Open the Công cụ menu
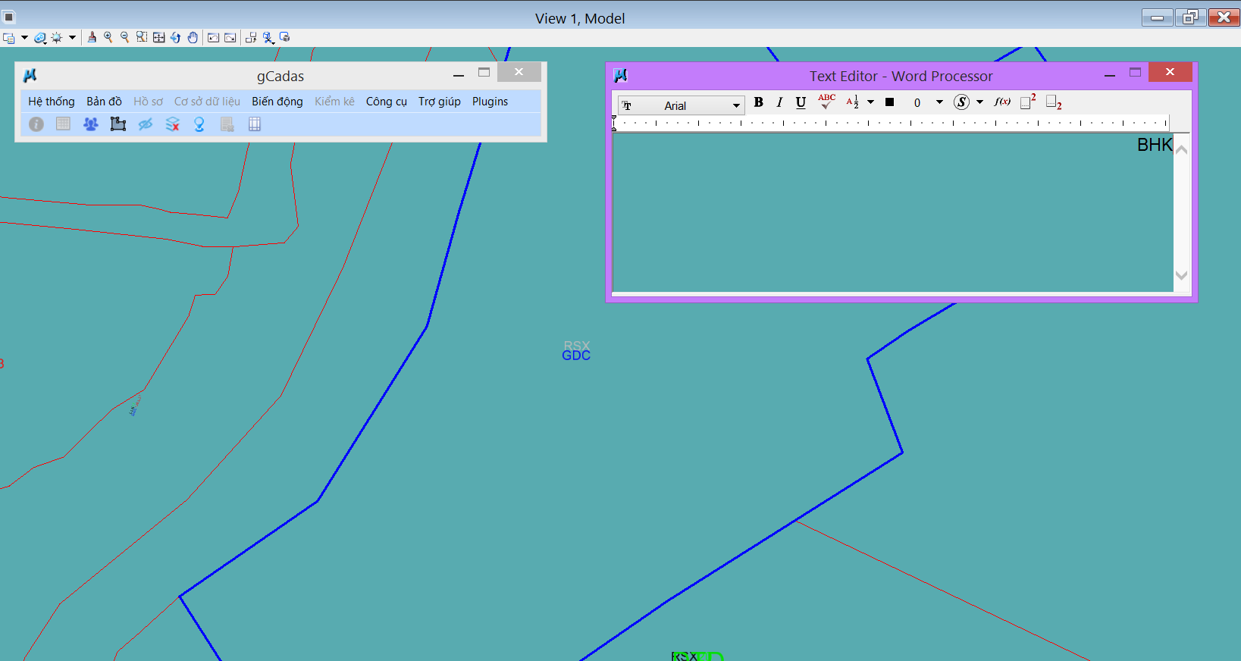 click(x=386, y=102)
